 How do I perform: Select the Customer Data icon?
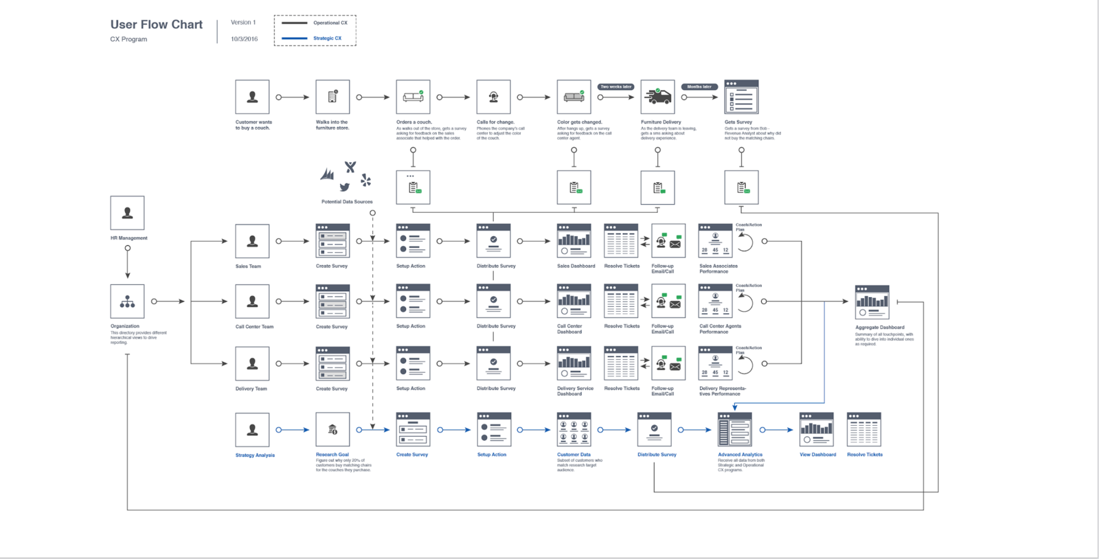pyautogui.click(x=574, y=430)
